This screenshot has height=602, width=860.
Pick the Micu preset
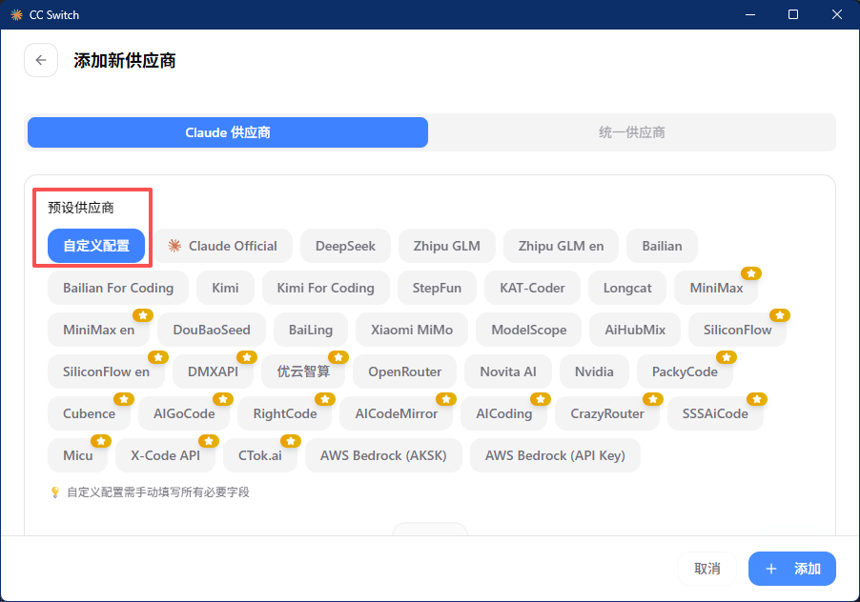click(78, 455)
